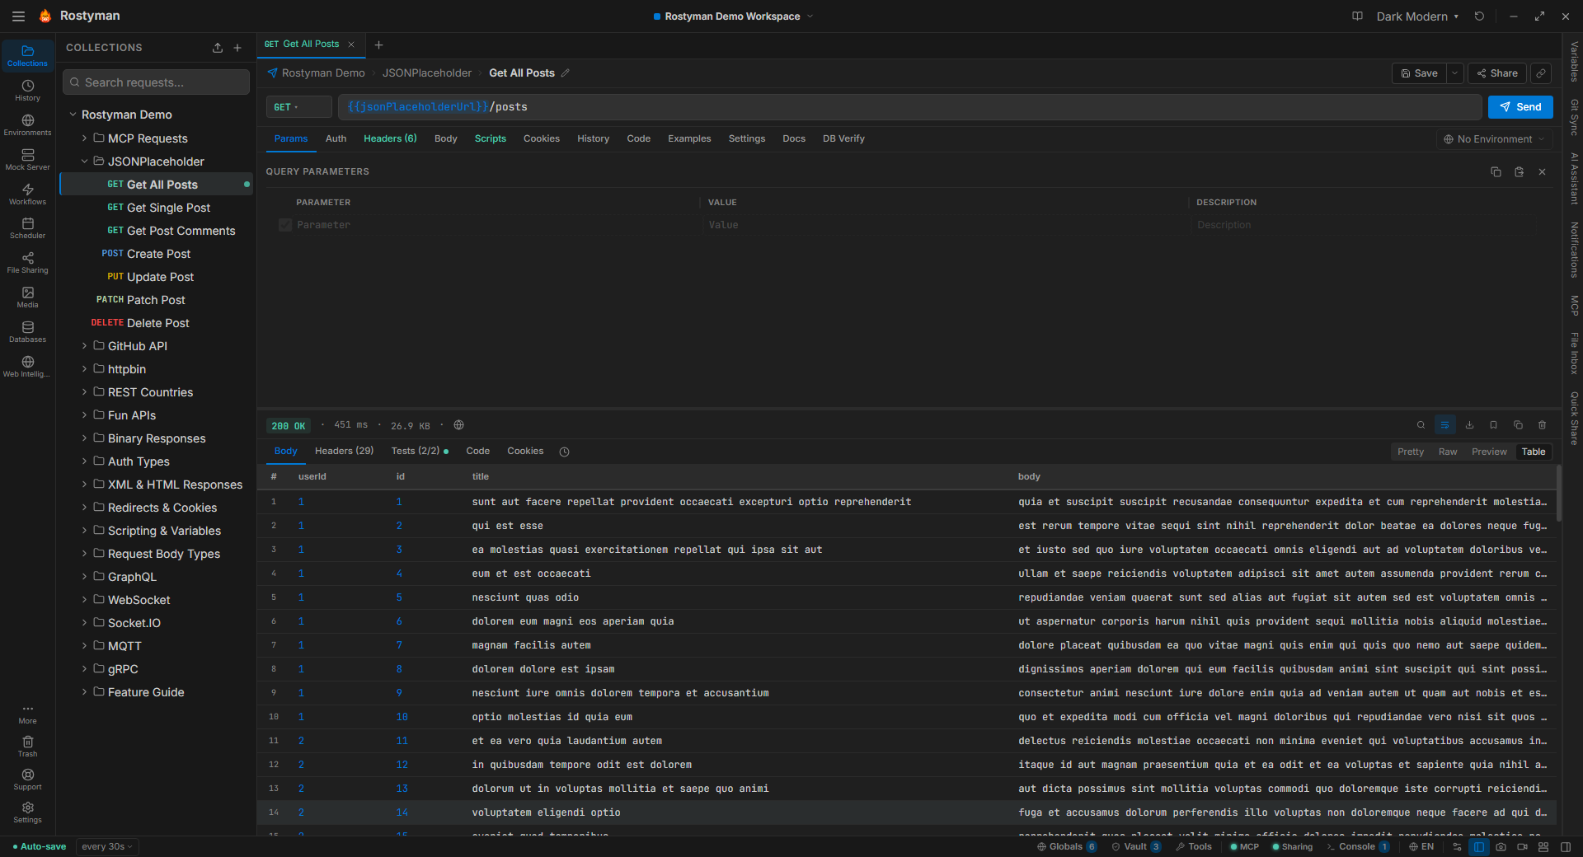Click the request URL input field

tap(909, 107)
